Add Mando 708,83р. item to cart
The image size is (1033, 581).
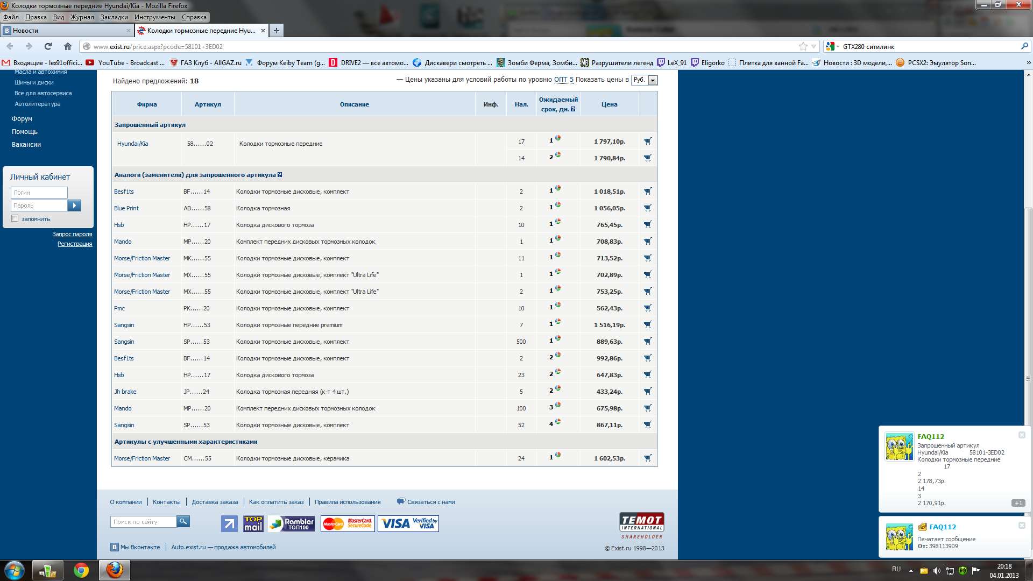648,241
